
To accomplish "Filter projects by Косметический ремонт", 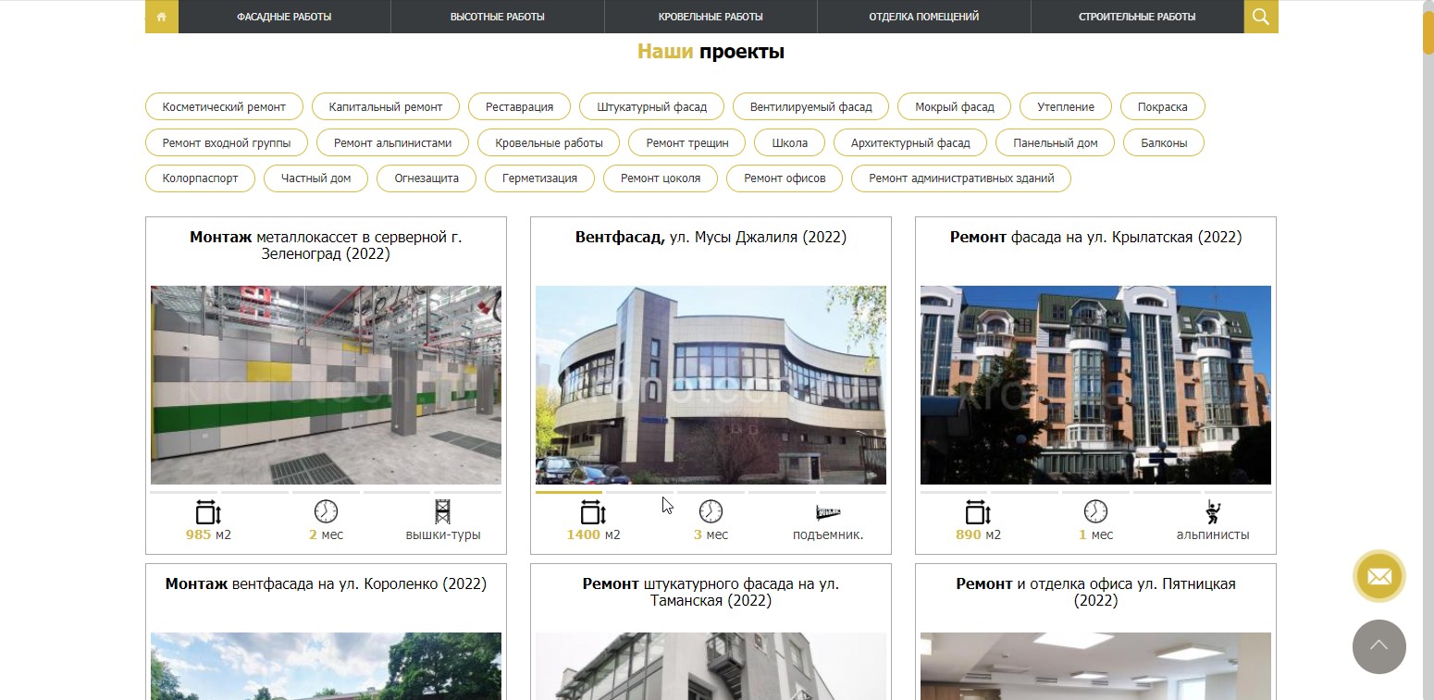I will tap(224, 107).
